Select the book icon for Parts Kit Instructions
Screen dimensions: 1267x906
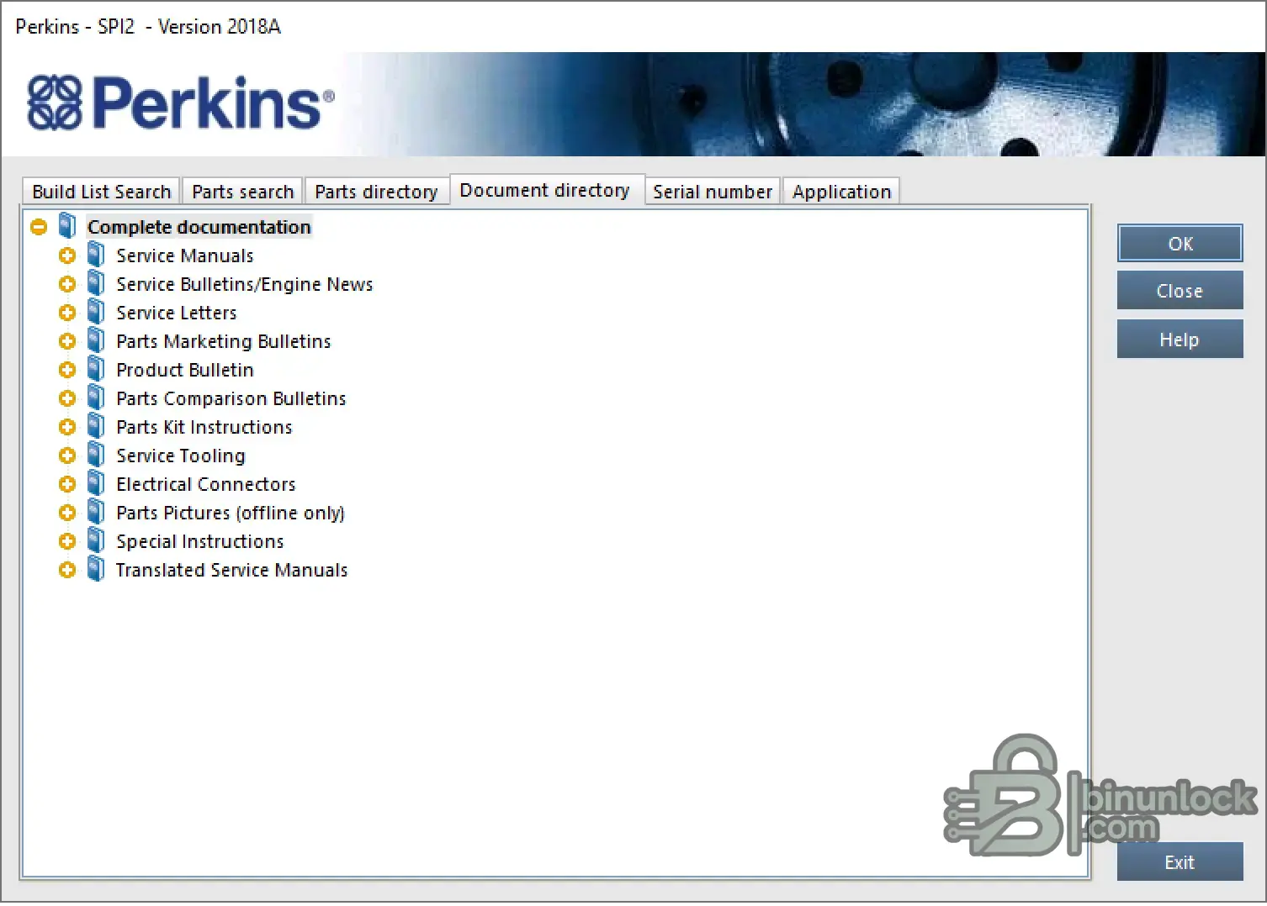(96, 426)
